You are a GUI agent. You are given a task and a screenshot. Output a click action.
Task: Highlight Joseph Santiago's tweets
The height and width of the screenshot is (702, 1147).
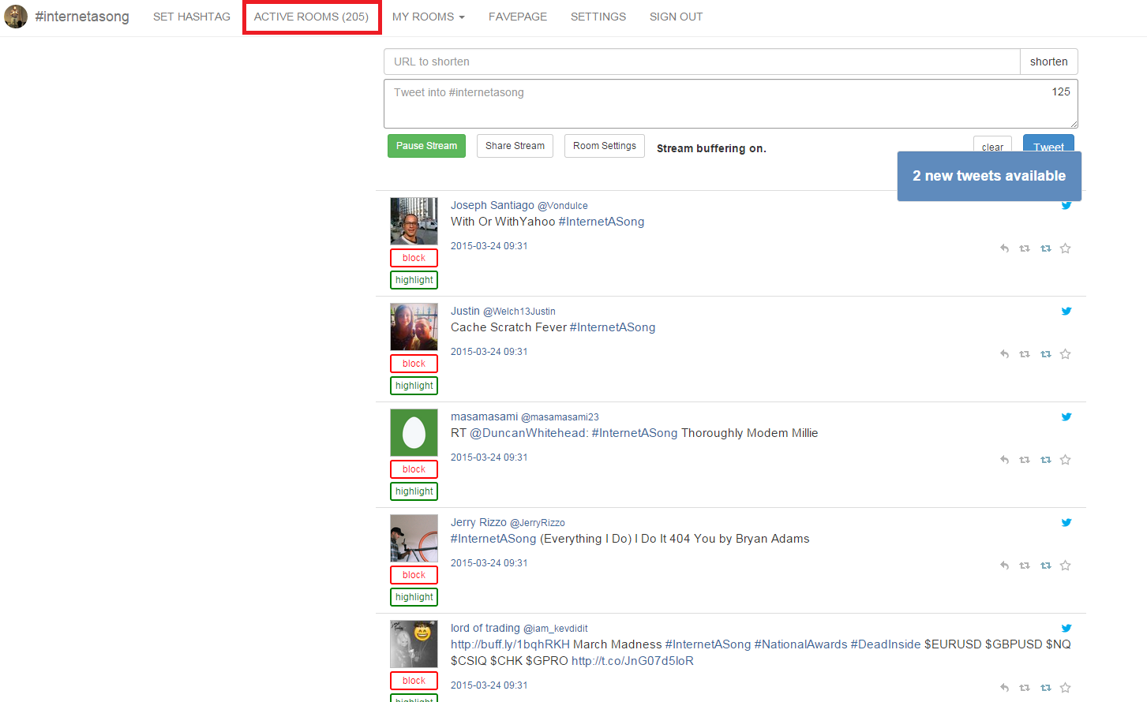coord(414,280)
